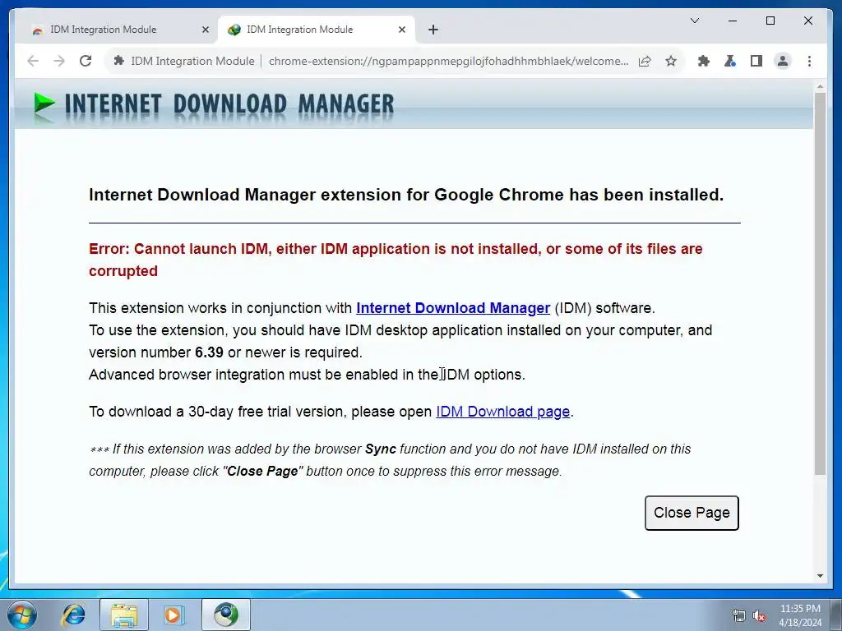Bookmark this tab with the star icon
The image size is (842, 631).
[671, 61]
